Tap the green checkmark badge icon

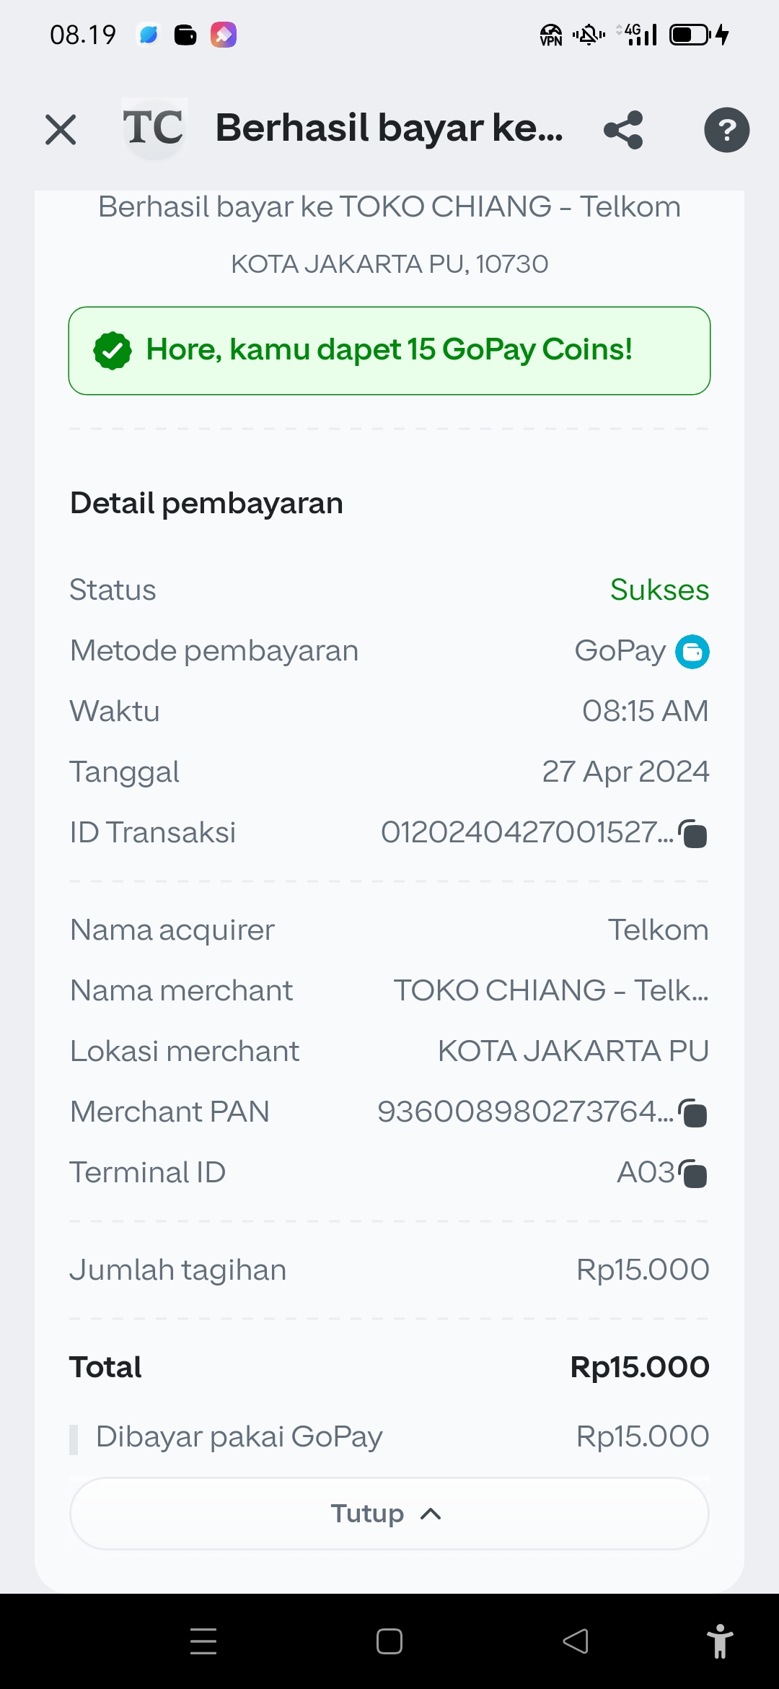click(x=113, y=351)
